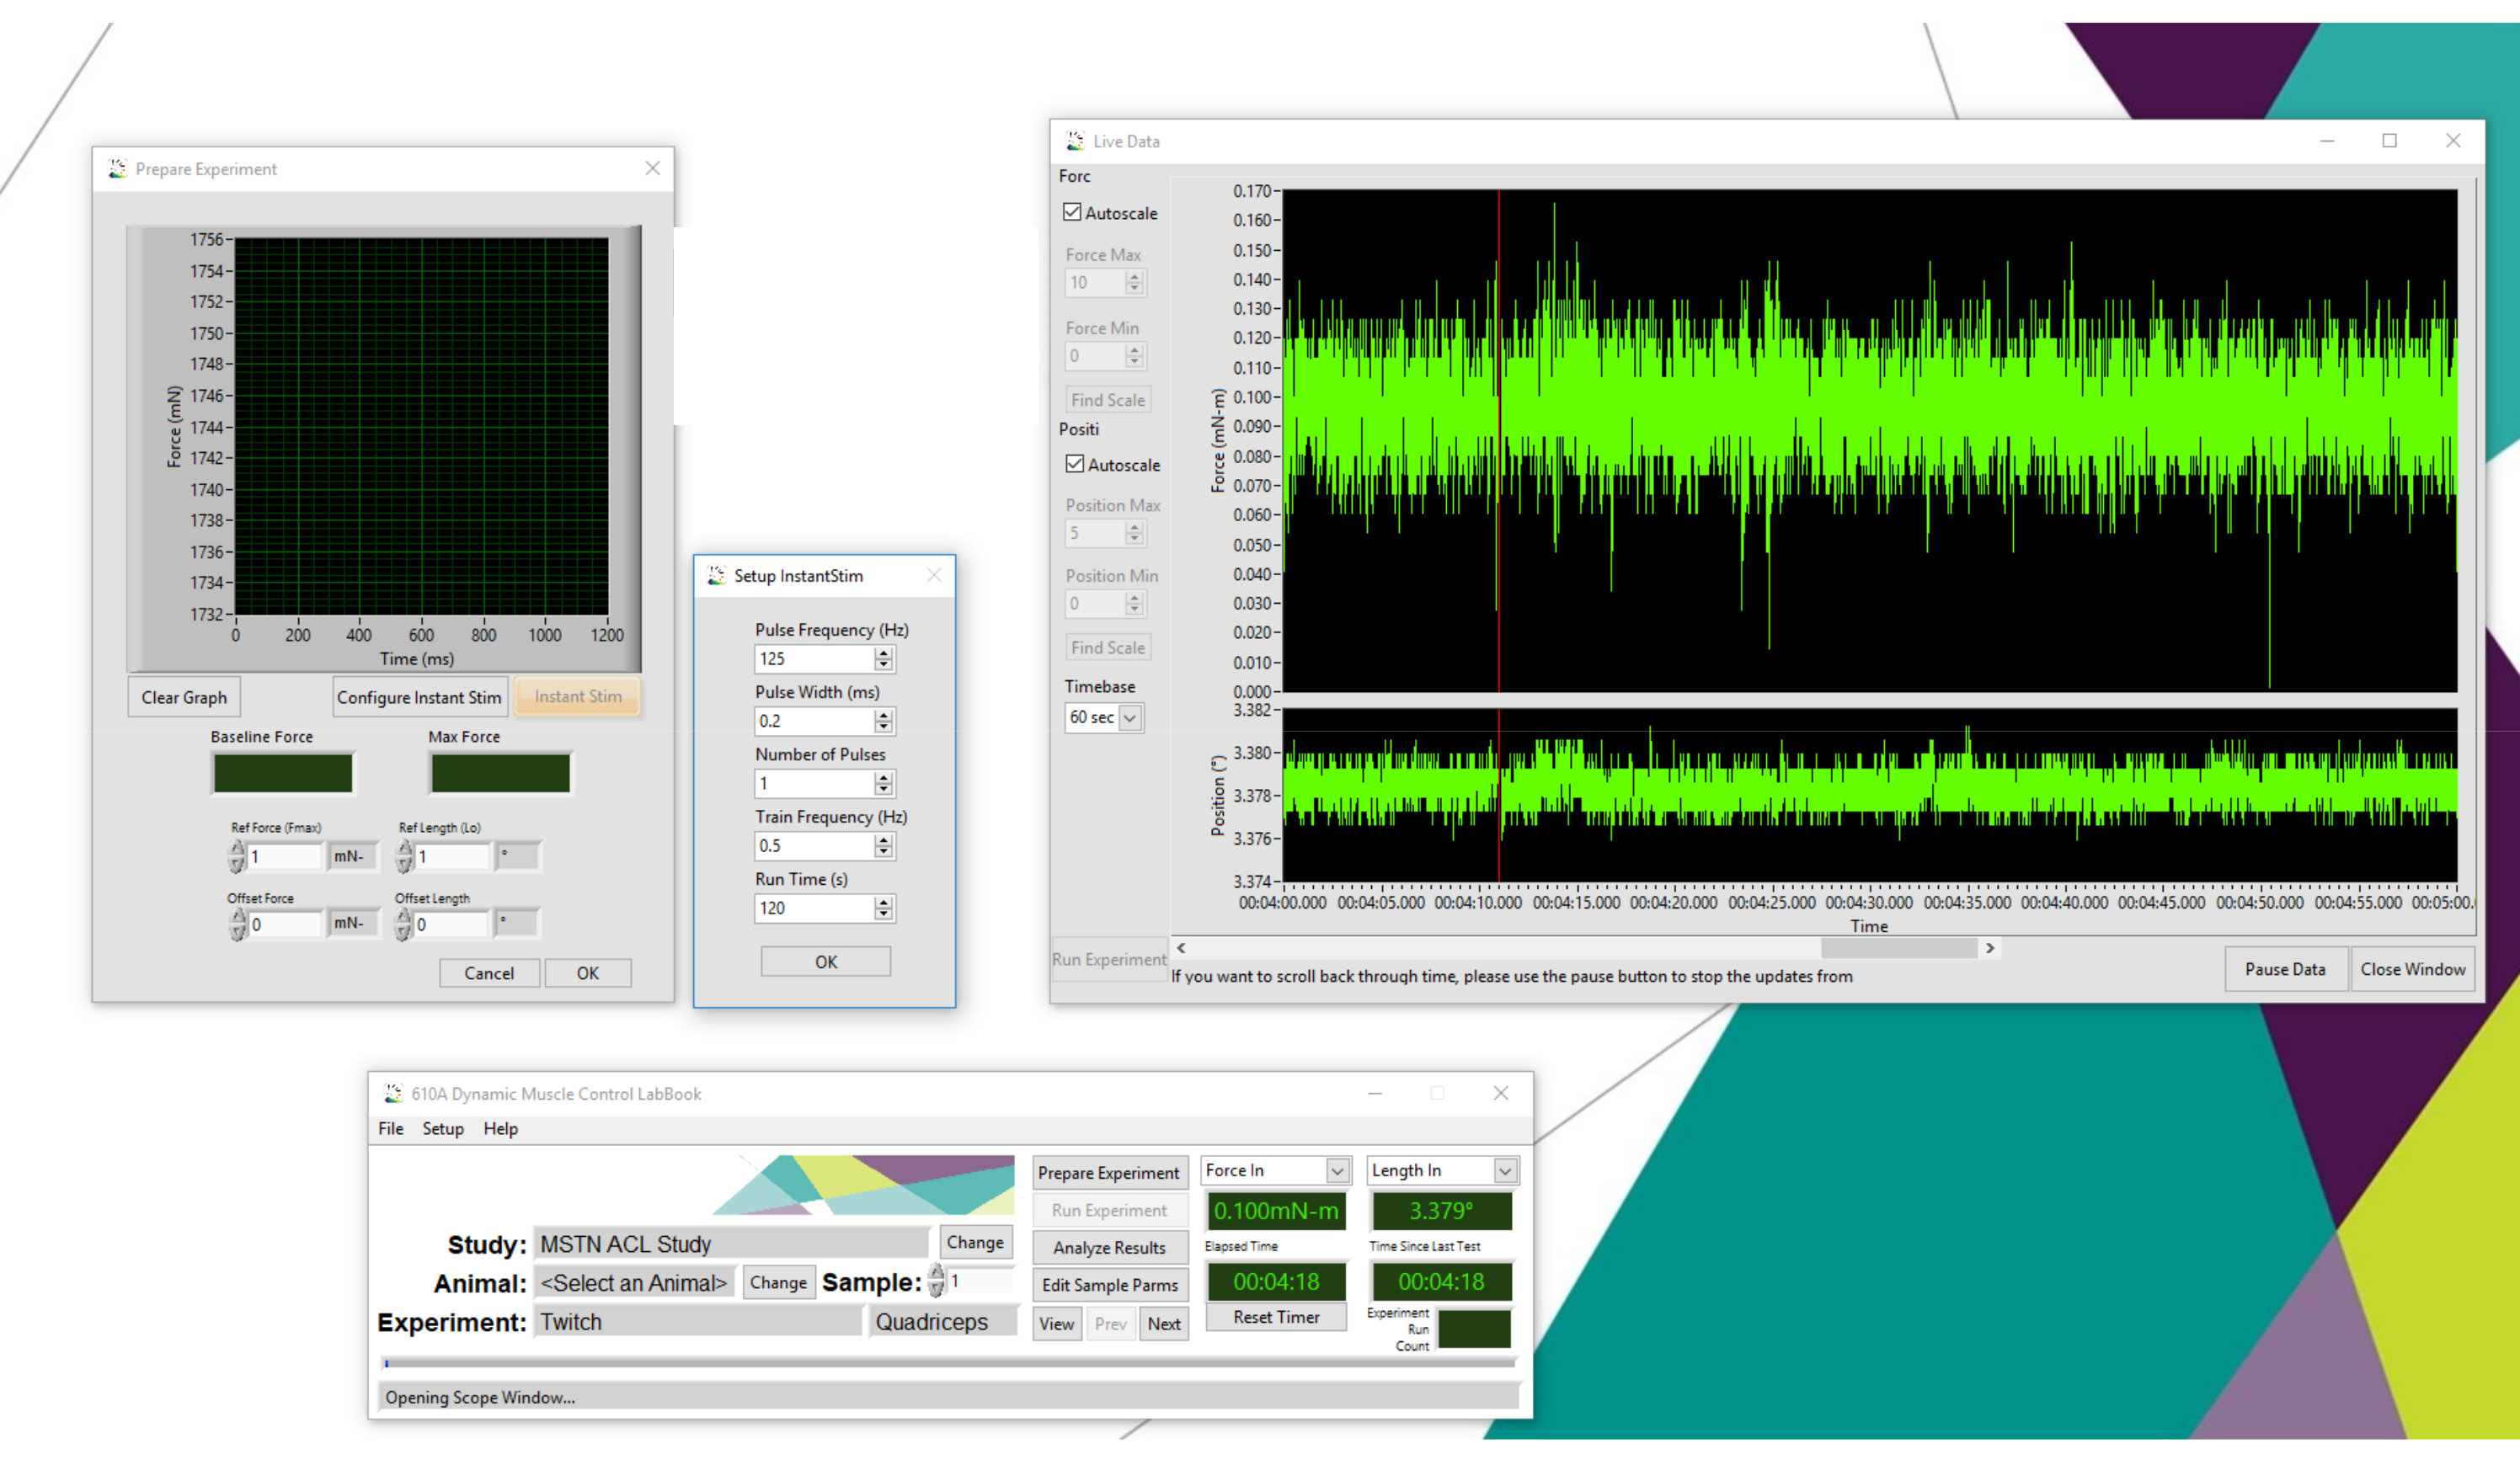2520x1465 pixels.
Task: Toggle the Position Autoscale checkbox
Action: [1075, 464]
